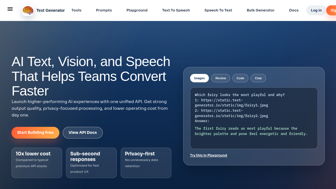Open View API Docs button
Screen dimensions: 336x189
(83, 133)
